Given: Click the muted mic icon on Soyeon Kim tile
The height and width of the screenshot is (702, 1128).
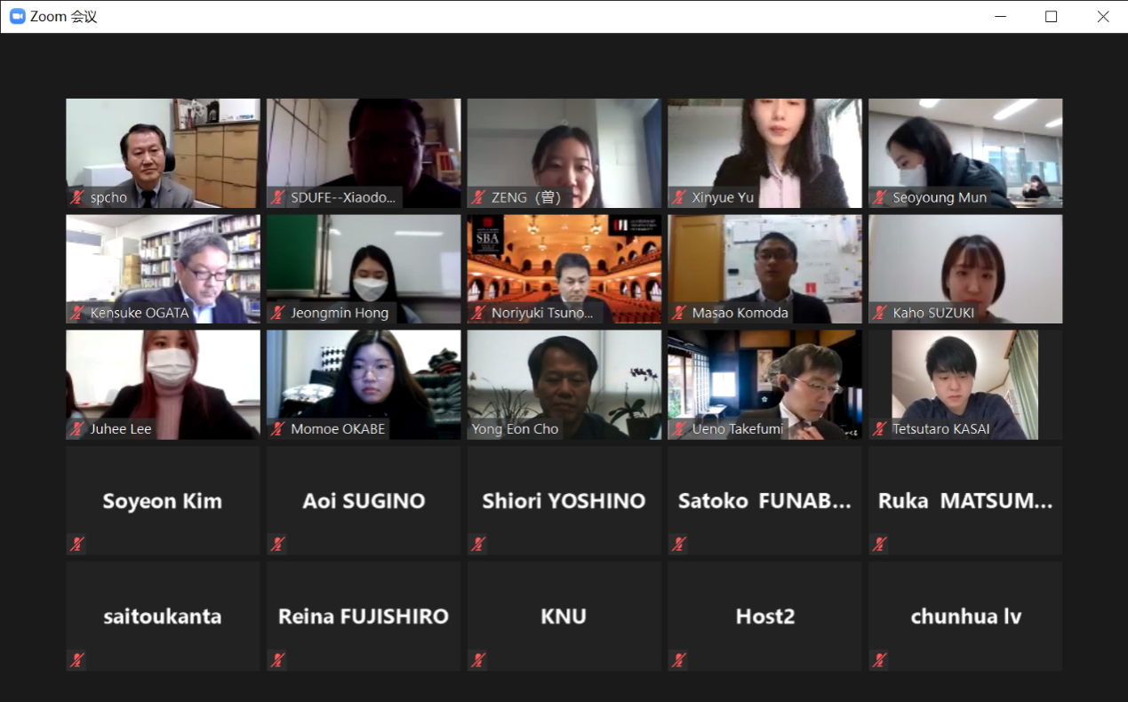Looking at the screenshot, I should pyautogui.click(x=77, y=545).
